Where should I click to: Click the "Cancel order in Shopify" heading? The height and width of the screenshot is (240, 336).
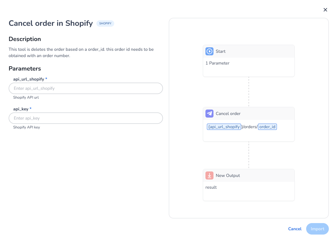(x=51, y=23)
